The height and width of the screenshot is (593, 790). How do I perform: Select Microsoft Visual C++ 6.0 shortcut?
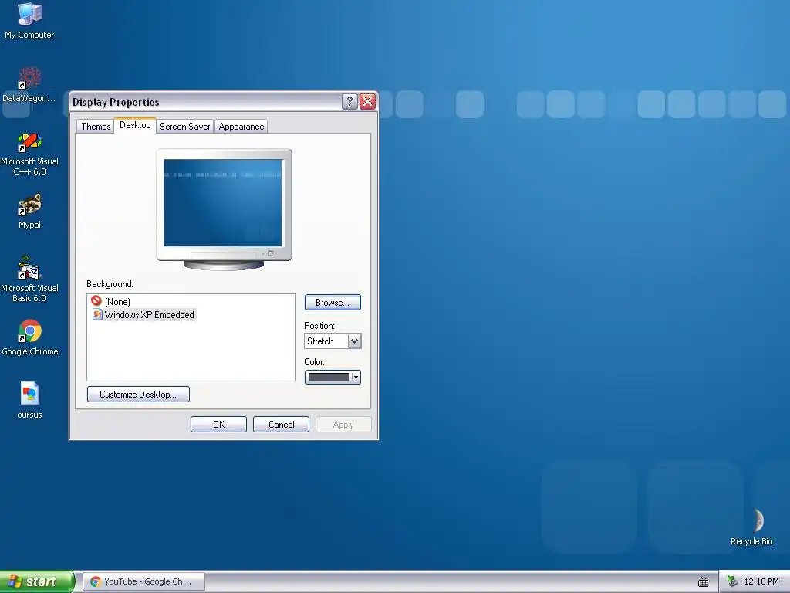(x=29, y=154)
